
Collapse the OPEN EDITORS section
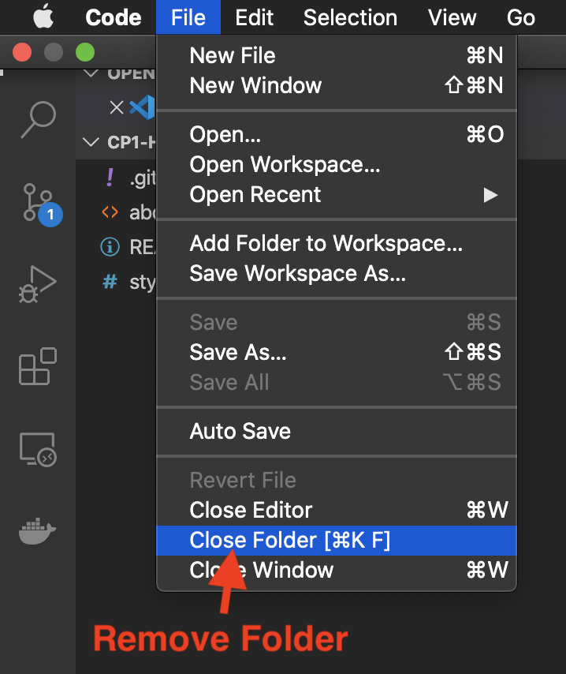pos(91,73)
